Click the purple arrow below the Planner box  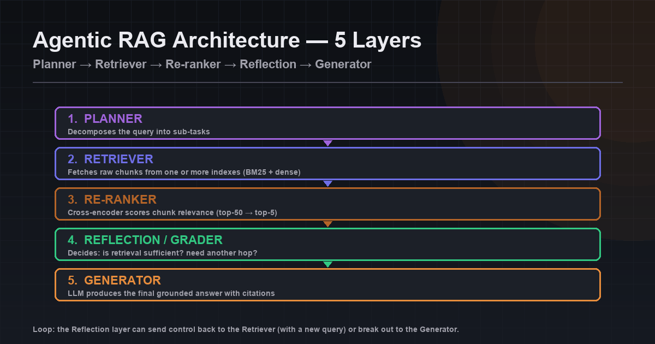(x=327, y=143)
